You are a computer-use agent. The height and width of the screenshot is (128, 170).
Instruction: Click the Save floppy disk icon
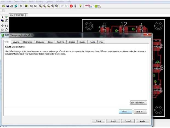point(8,6)
